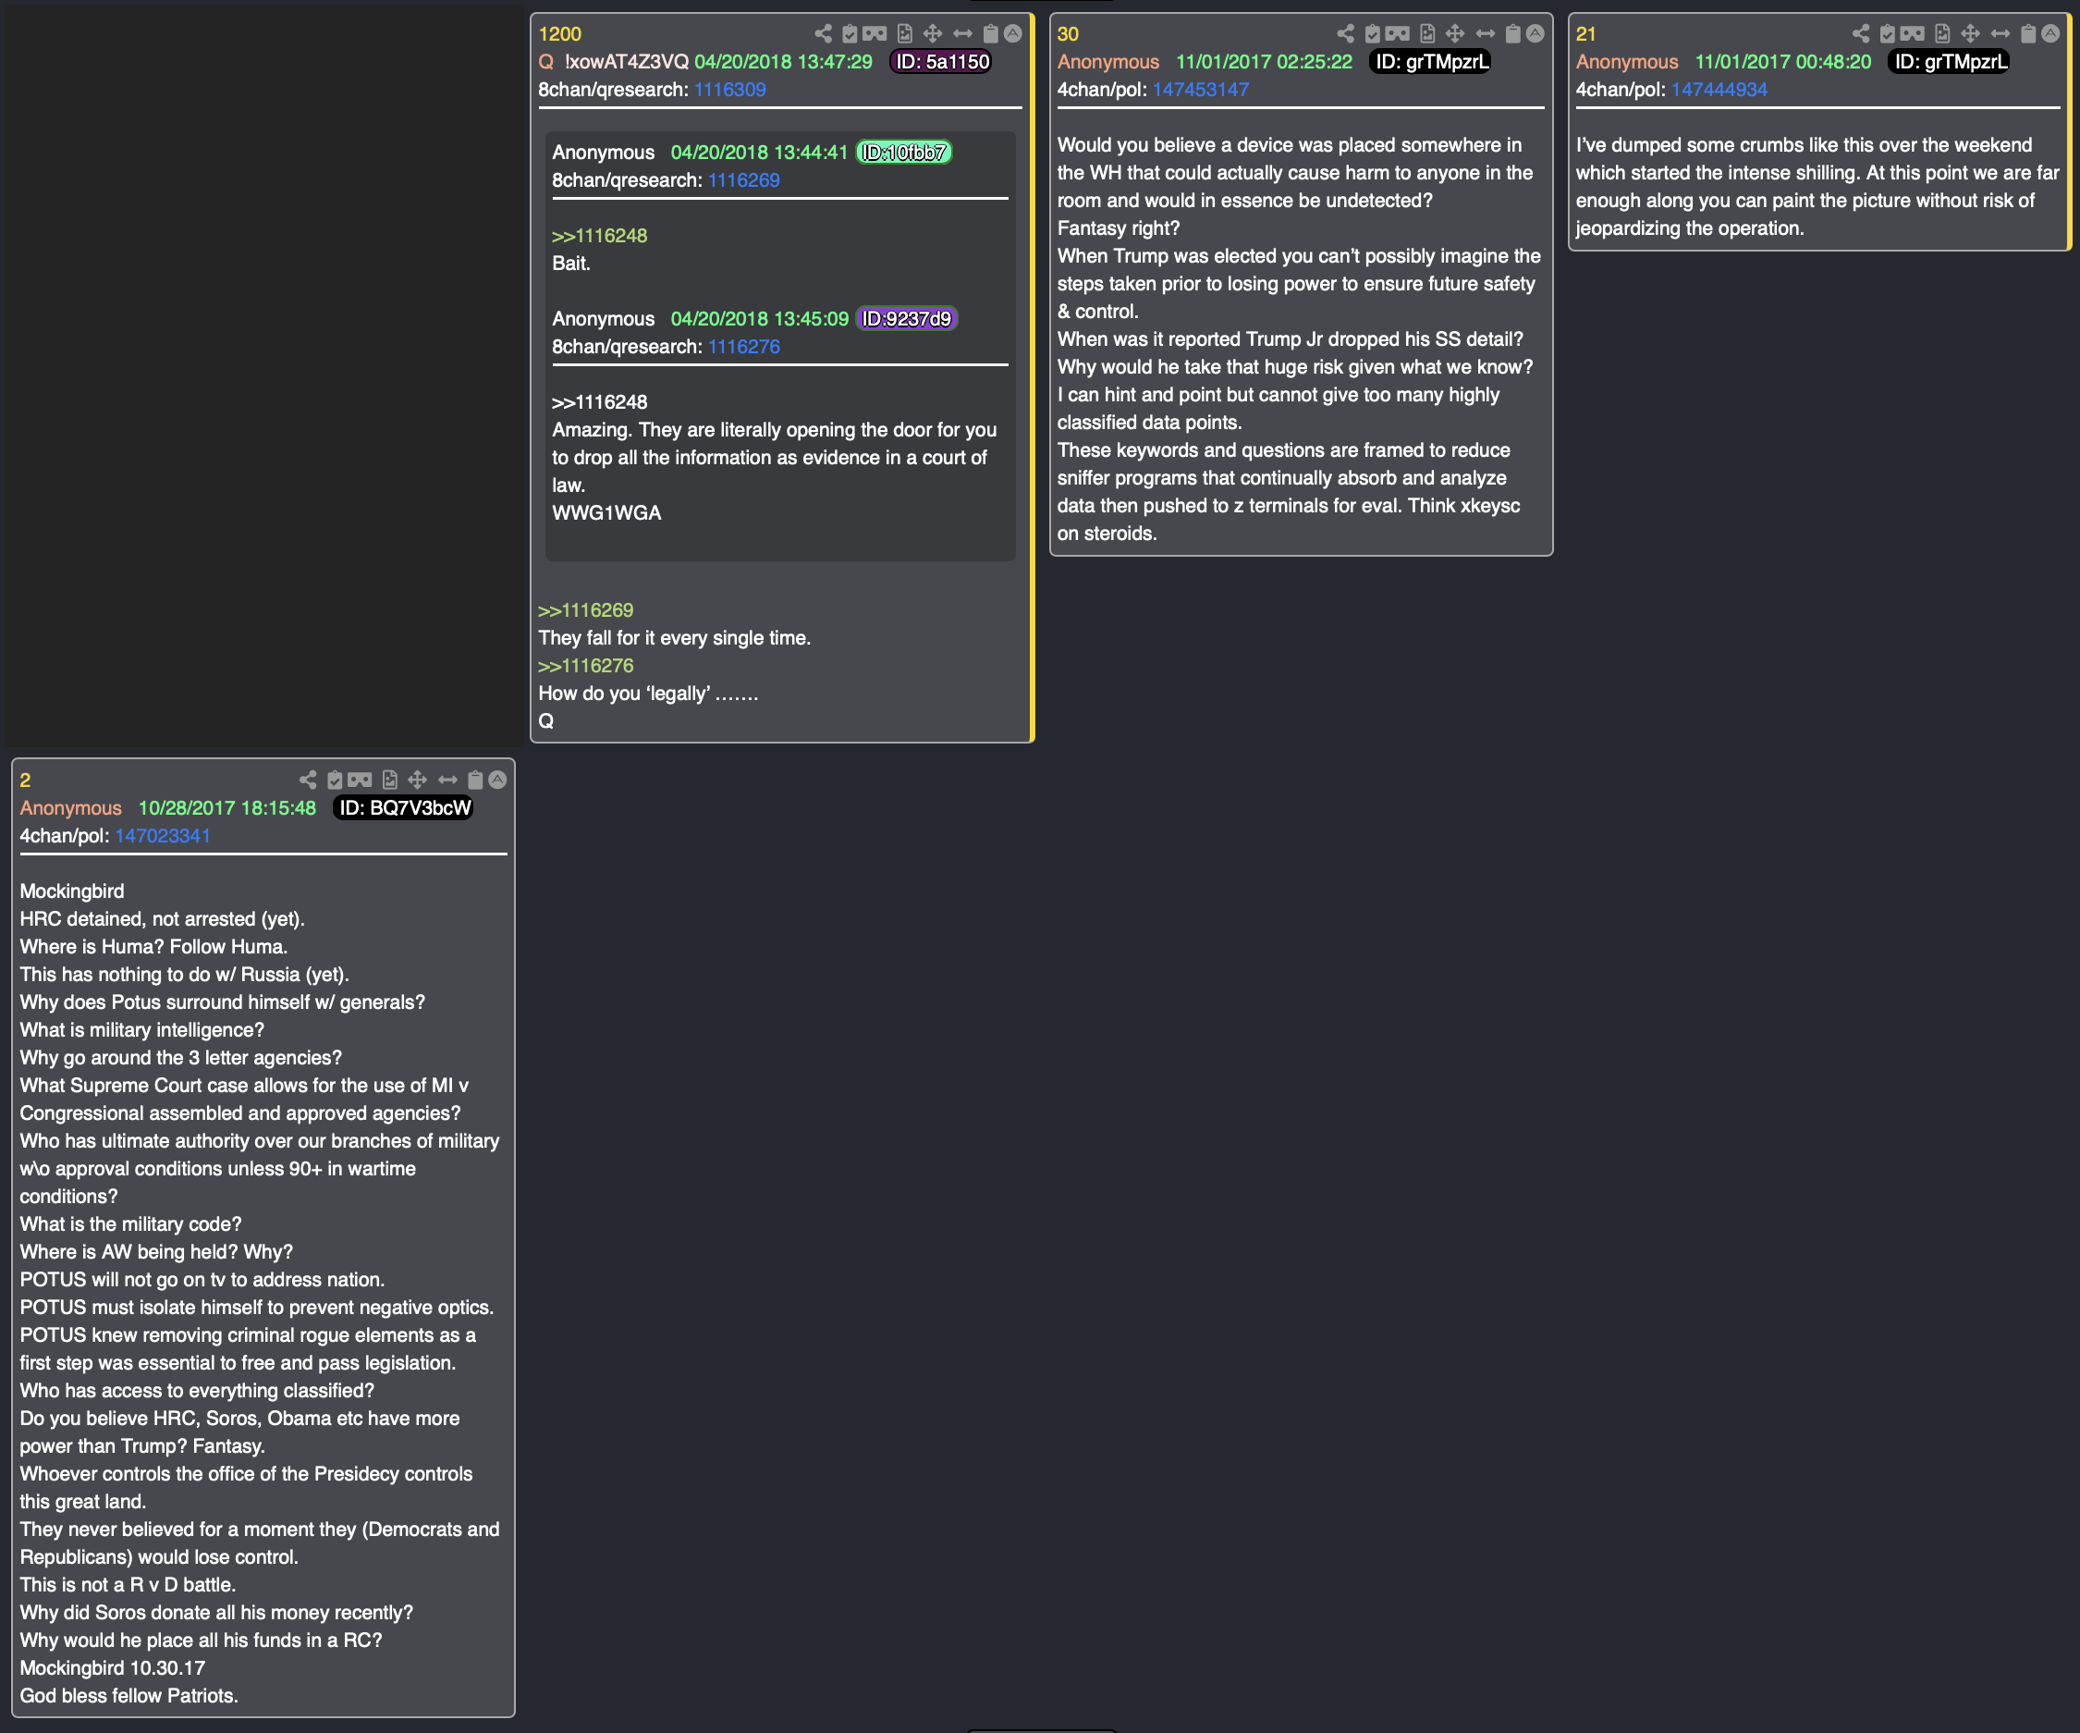
Task: Click four-way move icon on post 1200
Action: 933,33
